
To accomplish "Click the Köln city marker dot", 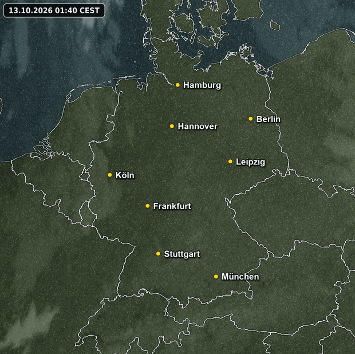I will (109, 175).
